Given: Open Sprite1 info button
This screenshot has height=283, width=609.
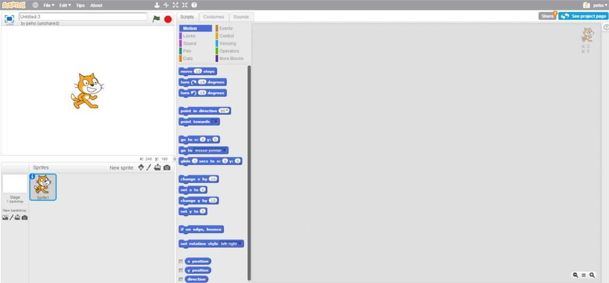Looking at the screenshot, I should coord(32,177).
